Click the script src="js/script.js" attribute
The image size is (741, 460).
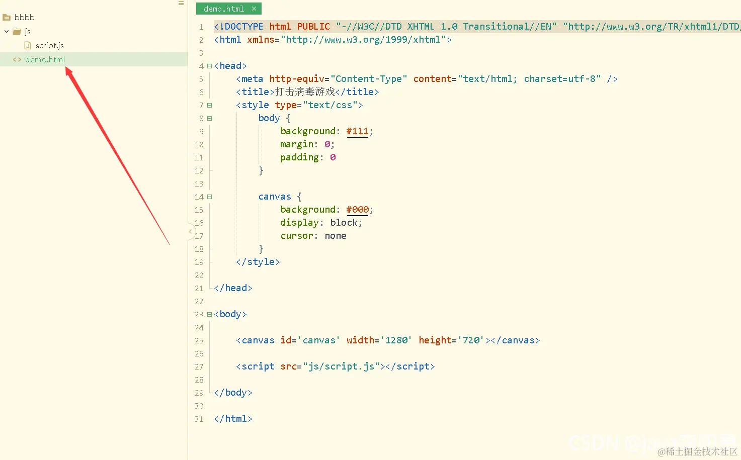pos(330,366)
